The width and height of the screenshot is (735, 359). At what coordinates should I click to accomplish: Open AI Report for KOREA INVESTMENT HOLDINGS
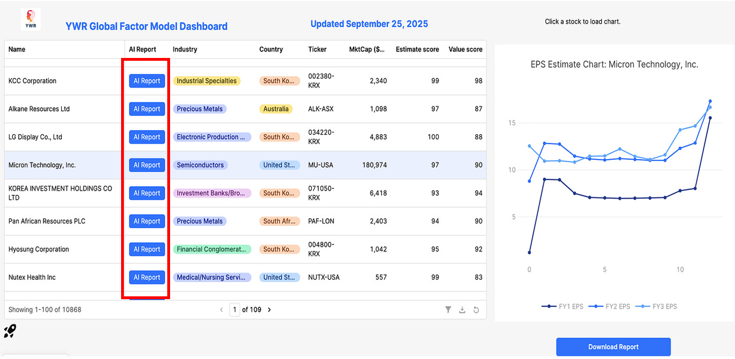pos(147,193)
